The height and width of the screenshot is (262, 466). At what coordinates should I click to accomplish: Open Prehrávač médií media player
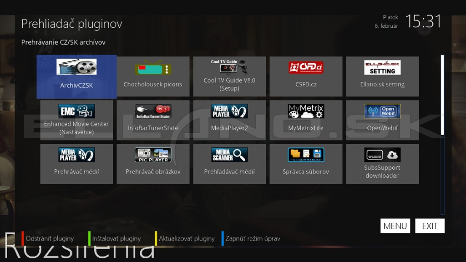pyautogui.click(x=76, y=164)
